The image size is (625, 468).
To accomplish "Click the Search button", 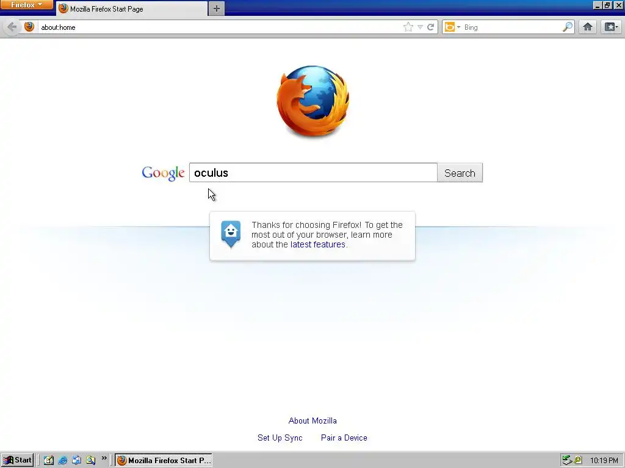I will tap(460, 172).
